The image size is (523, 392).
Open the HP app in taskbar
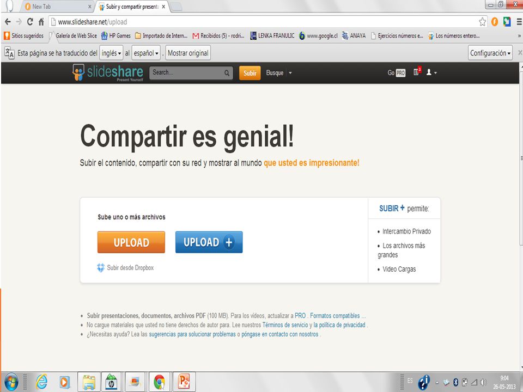tap(111, 382)
